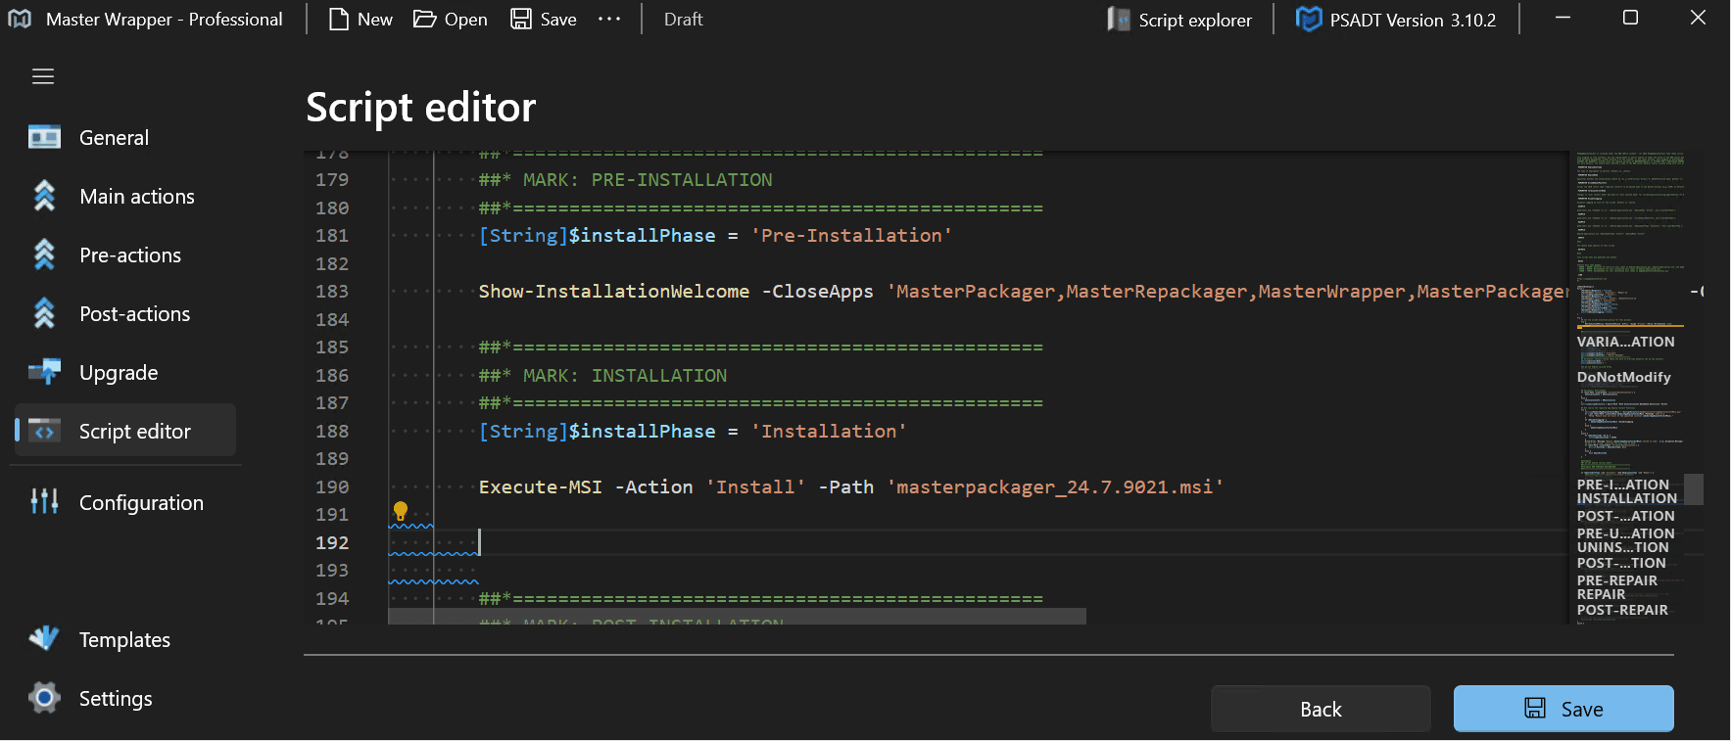Click ##* MARK: INSTALLATION comment
This screenshot has width=1731, height=741.
coord(603,375)
